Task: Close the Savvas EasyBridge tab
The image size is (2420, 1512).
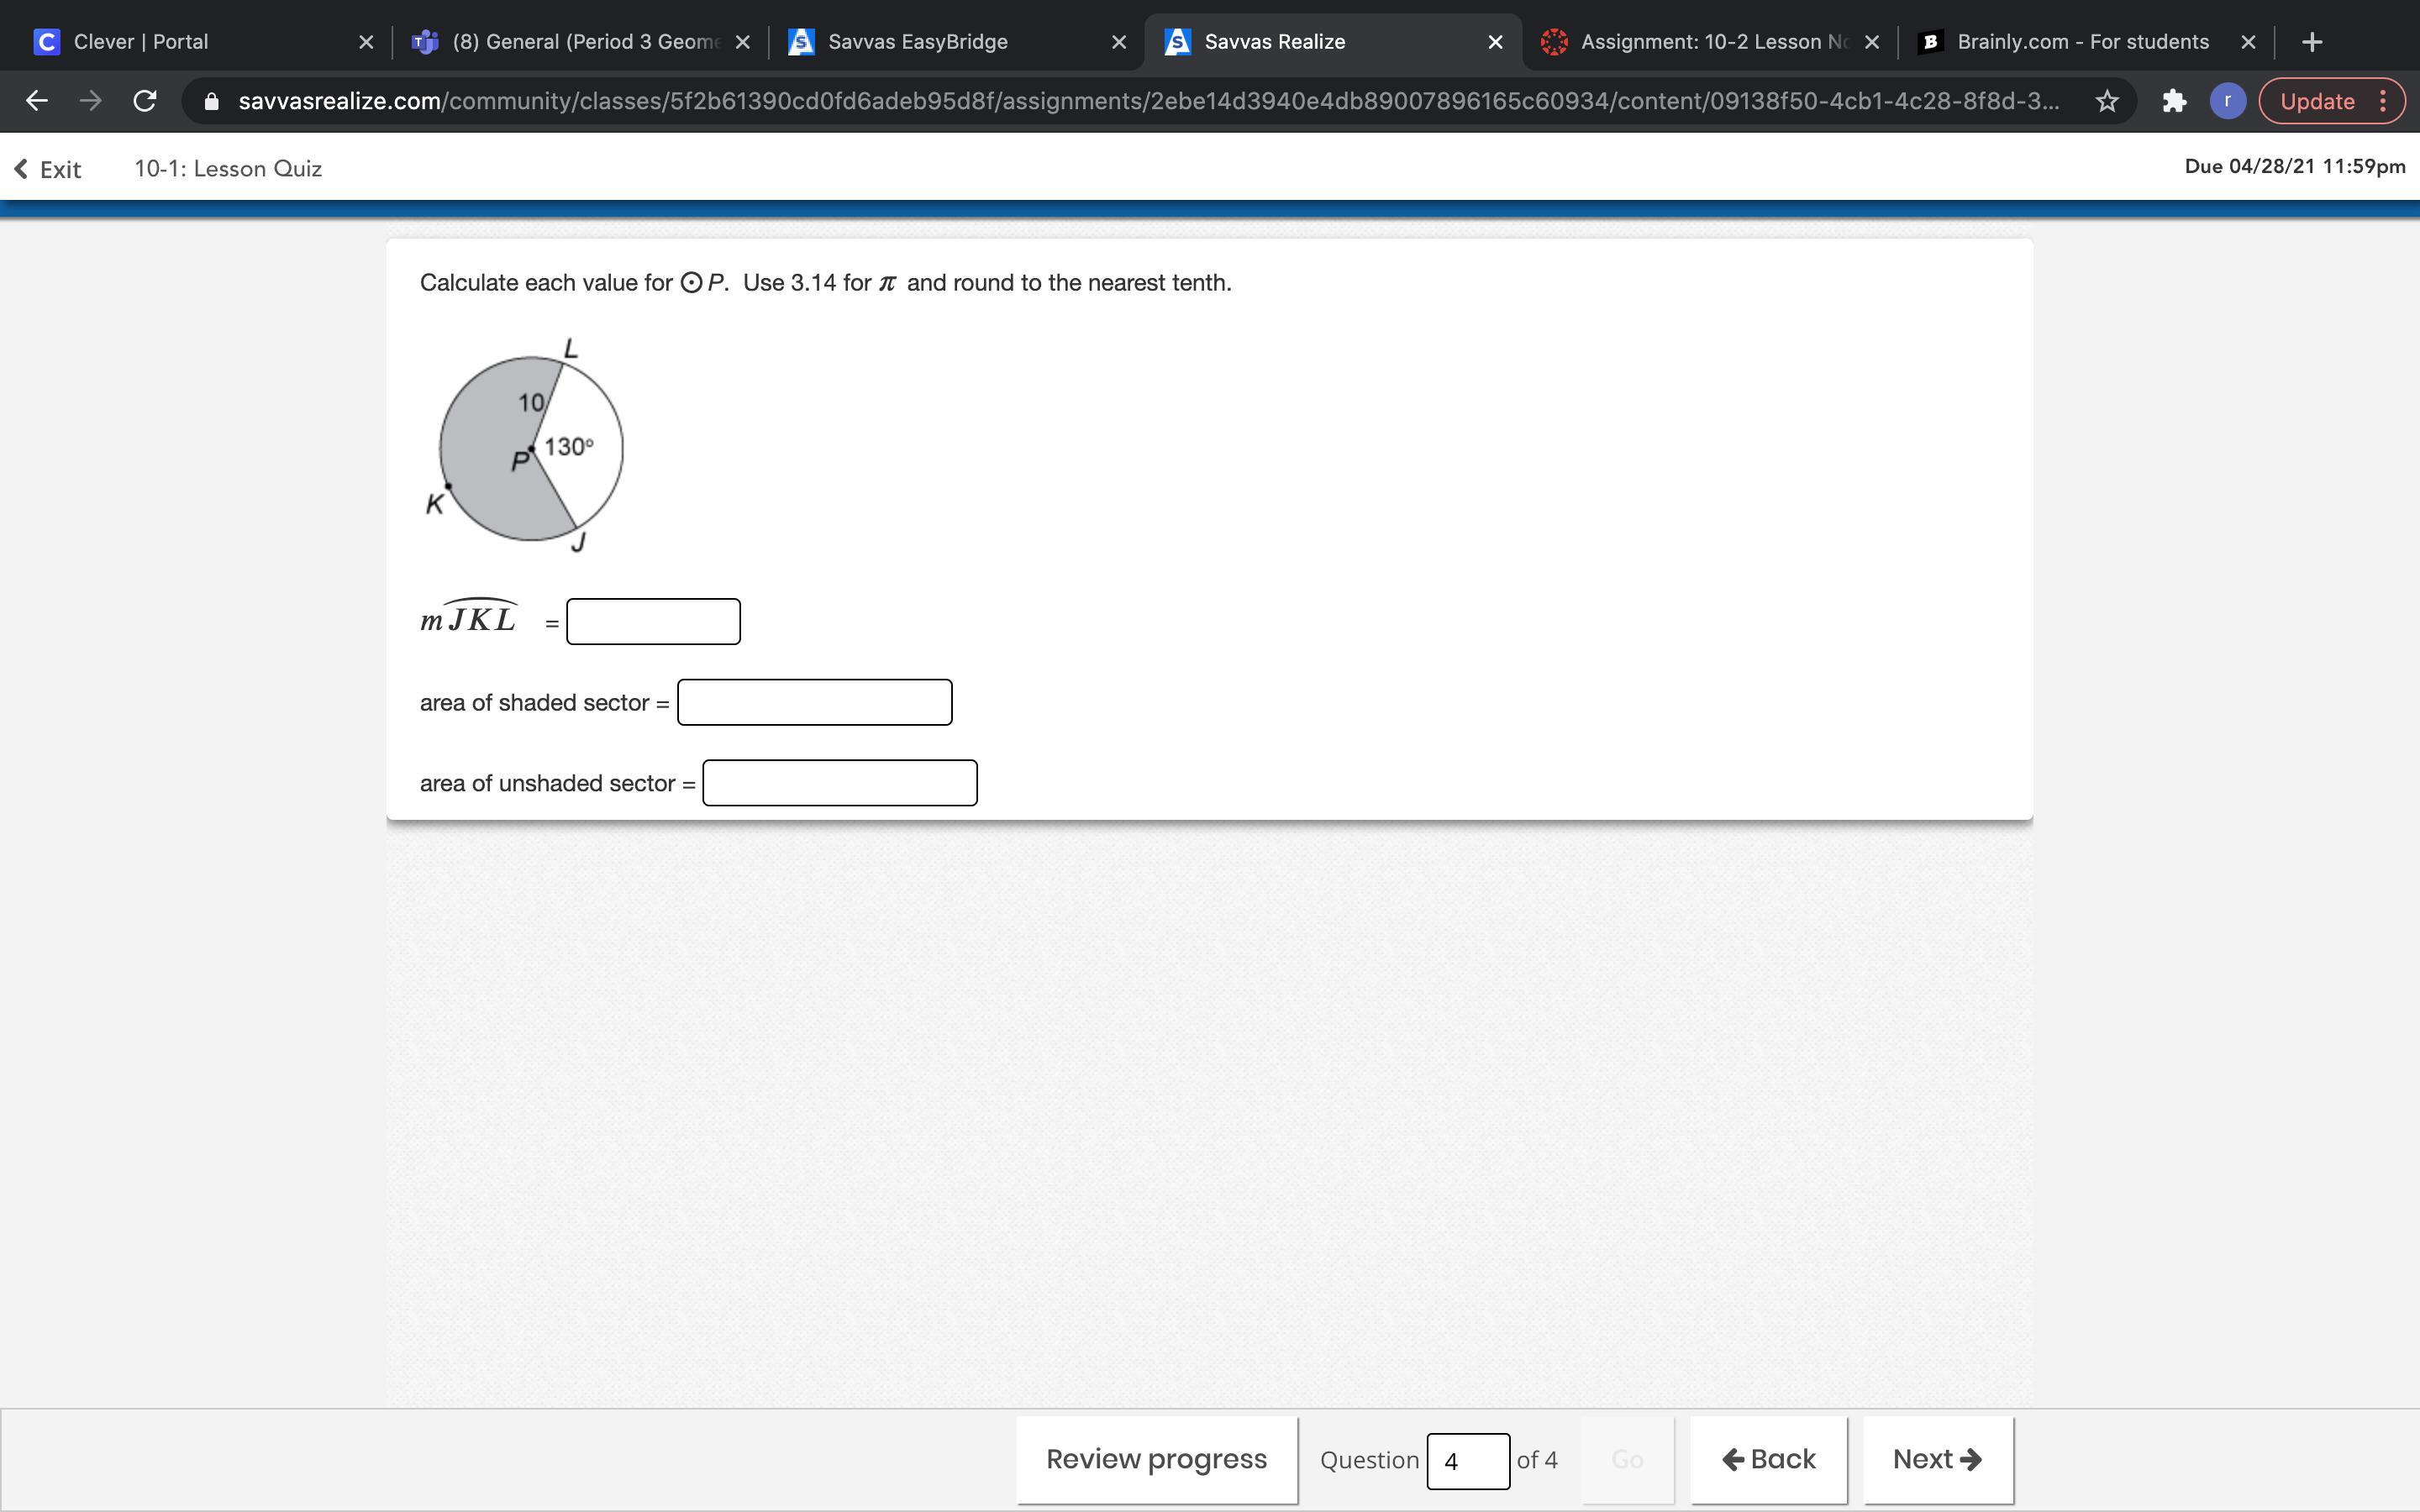Action: coord(1119,42)
